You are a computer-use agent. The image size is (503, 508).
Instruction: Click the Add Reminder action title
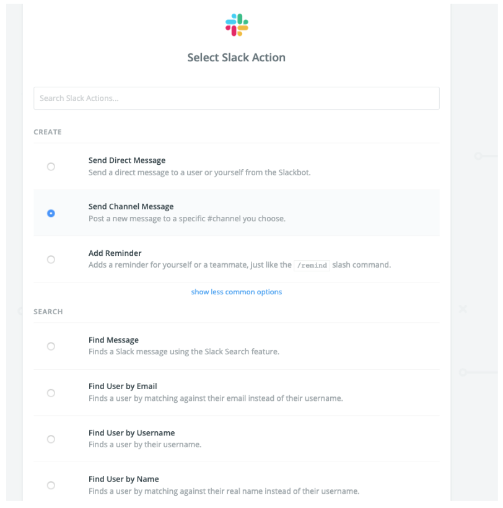tap(115, 253)
